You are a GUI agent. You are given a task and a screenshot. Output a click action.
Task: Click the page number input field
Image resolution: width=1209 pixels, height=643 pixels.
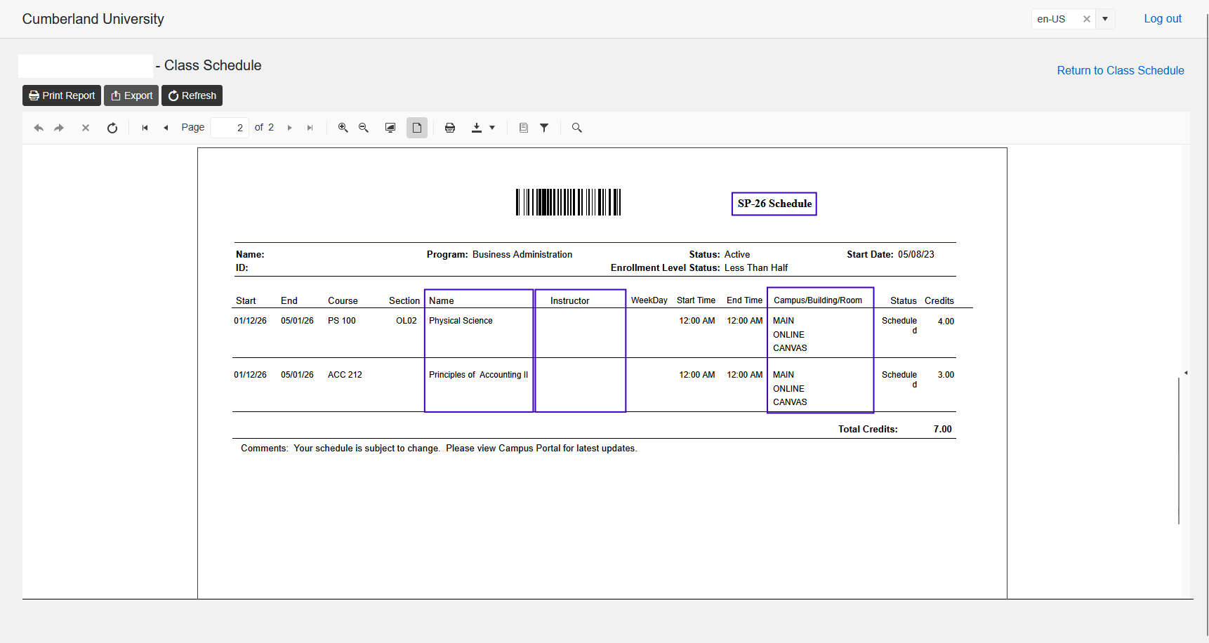230,128
